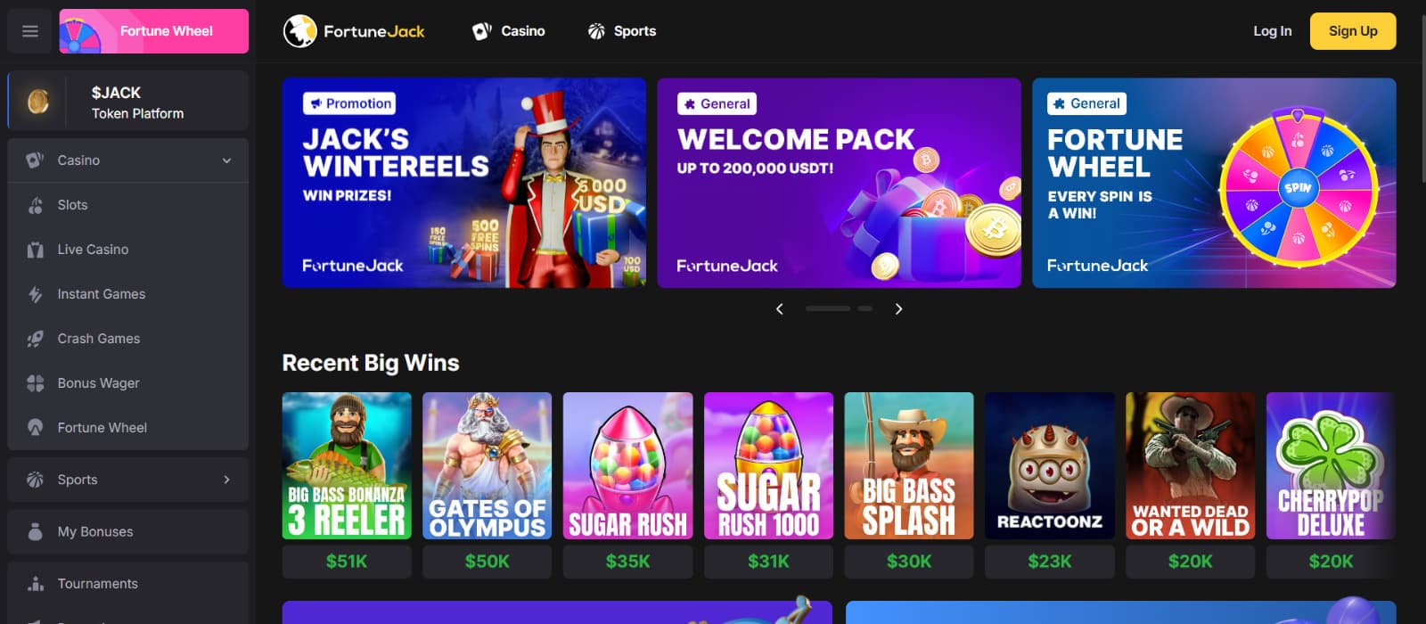Go to the next banner slide arrow
The height and width of the screenshot is (624, 1426).
coord(898,308)
